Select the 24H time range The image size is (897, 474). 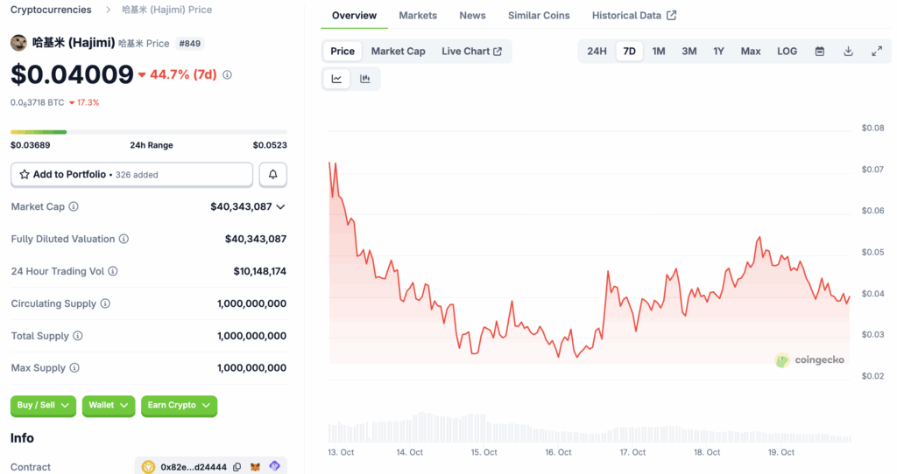pyautogui.click(x=597, y=52)
